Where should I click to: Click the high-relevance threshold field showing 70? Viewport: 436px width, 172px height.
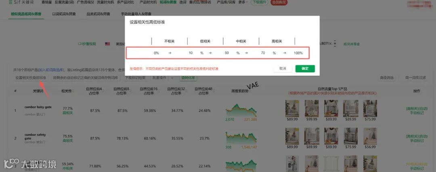263,53
